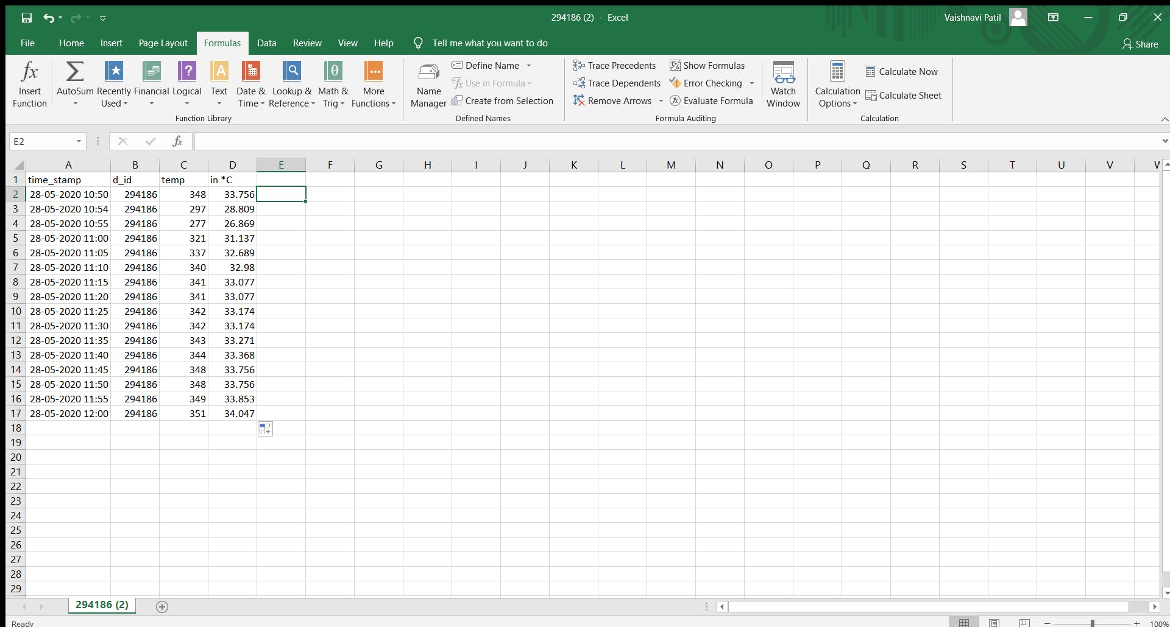The image size is (1170, 627).
Task: Click the Share button
Action: coord(1140,44)
